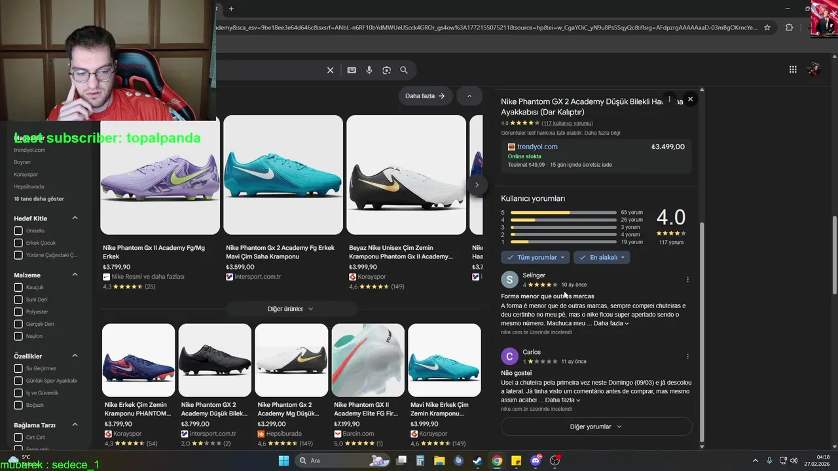Open the Chrome extensions puzzle icon

pos(789,27)
